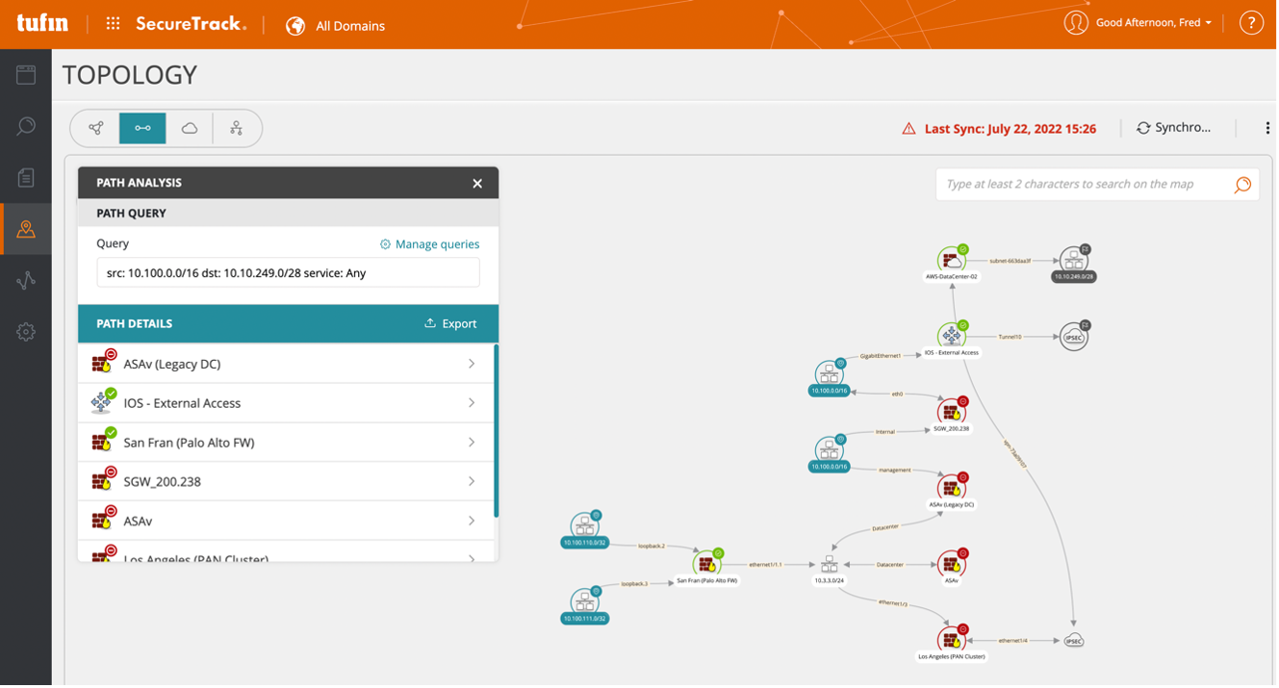Click the path query input field
The width and height of the screenshot is (1279, 688).
pyautogui.click(x=288, y=272)
